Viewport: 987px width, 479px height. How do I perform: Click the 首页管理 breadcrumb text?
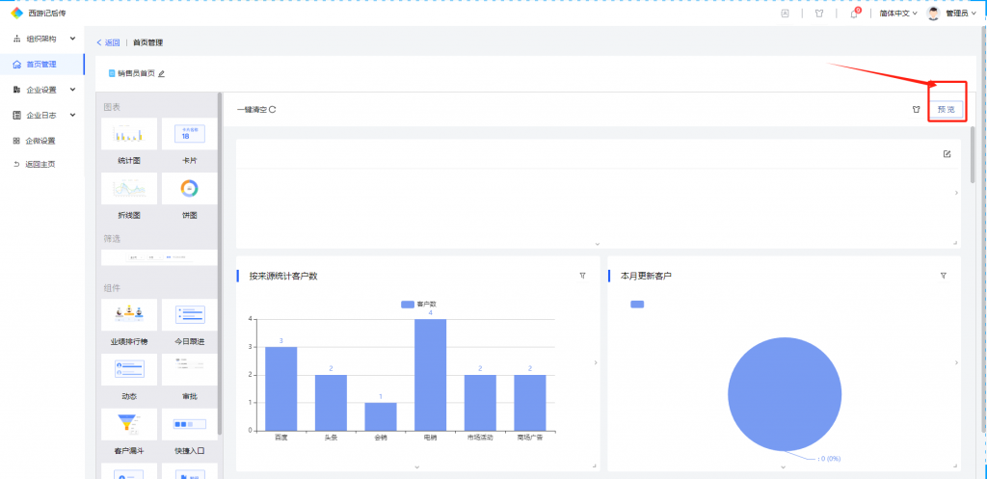(x=147, y=42)
